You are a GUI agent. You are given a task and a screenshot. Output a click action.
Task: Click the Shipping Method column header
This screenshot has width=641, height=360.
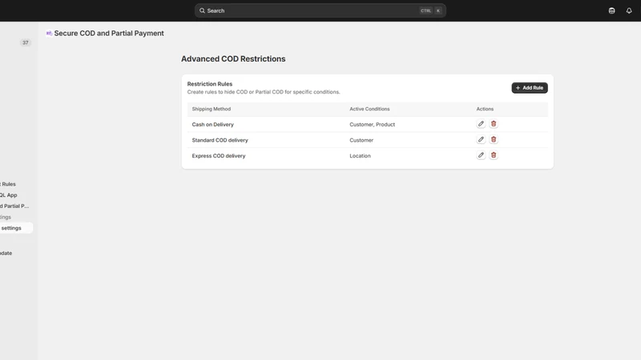[212, 109]
